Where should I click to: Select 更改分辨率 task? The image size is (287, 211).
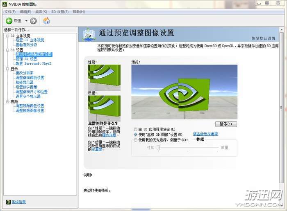pos(25,73)
